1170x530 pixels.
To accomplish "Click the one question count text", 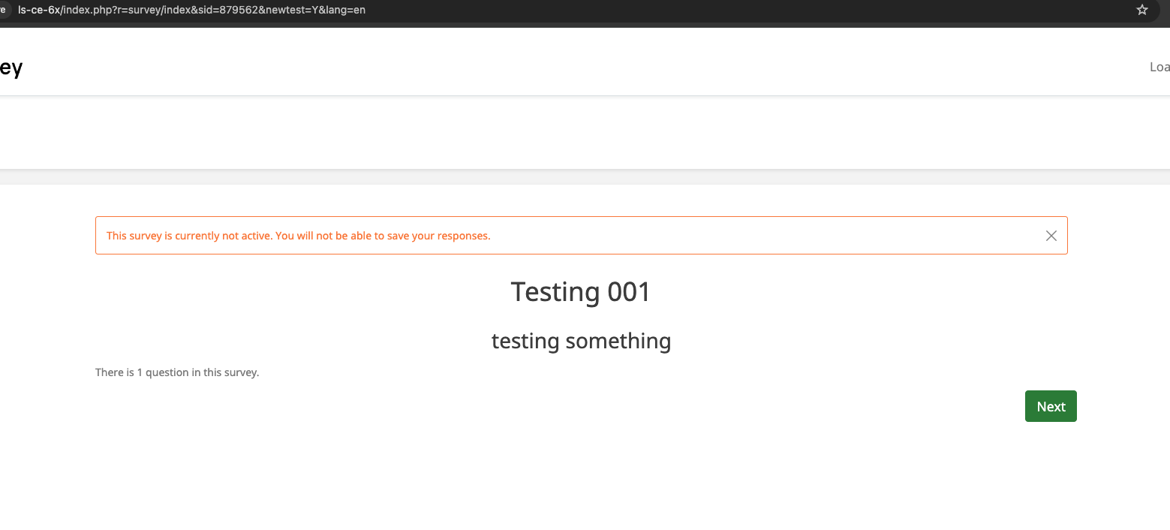I will click(x=177, y=372).
